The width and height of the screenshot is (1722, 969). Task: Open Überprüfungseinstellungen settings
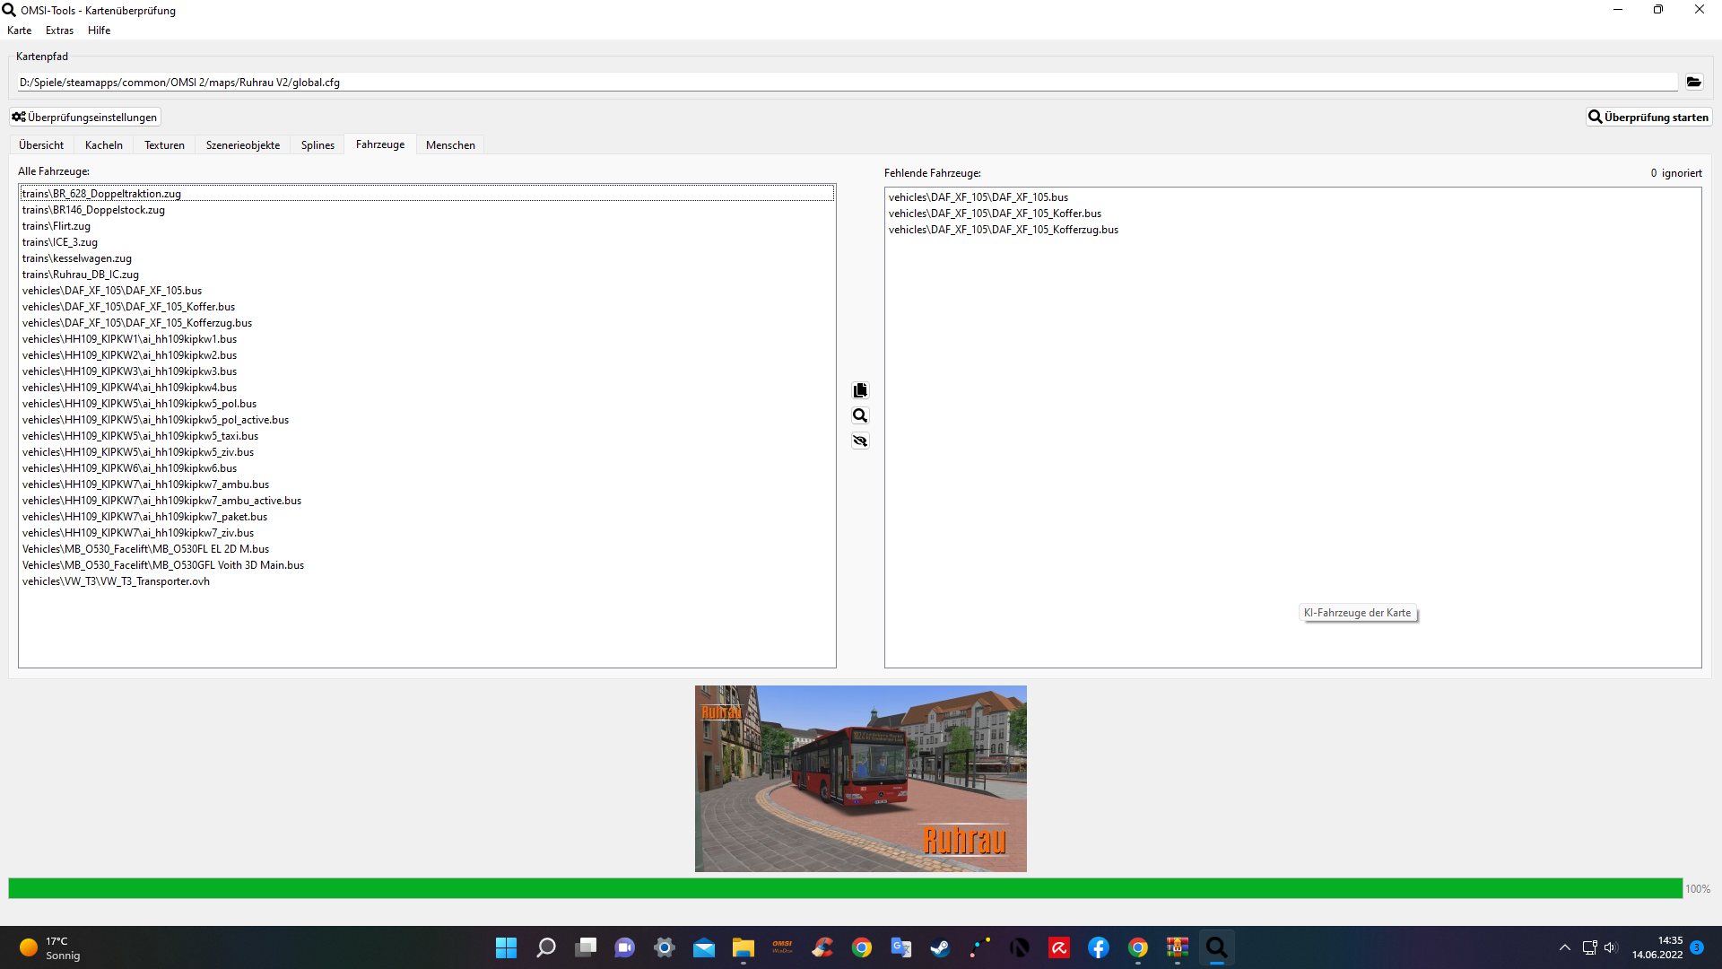[85, 117]
